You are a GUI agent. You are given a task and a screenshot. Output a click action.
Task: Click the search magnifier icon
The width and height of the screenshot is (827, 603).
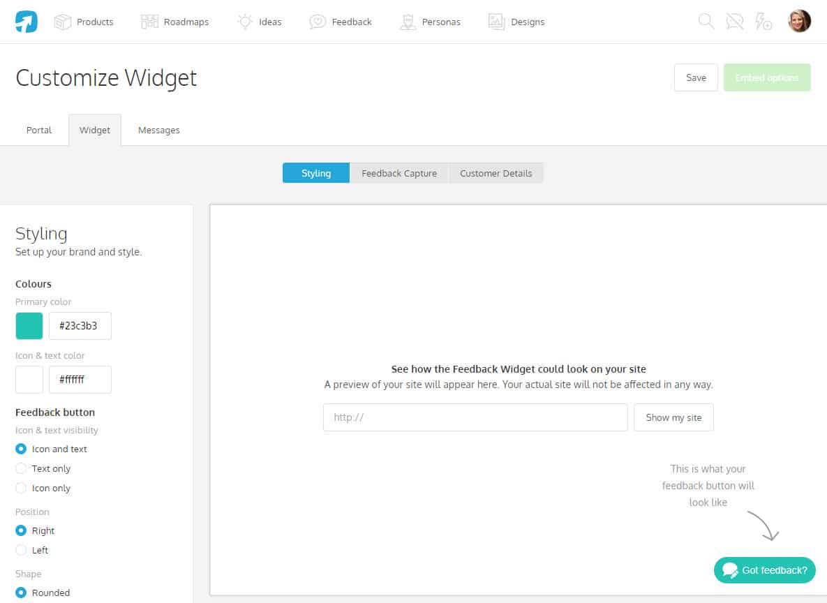706,22
